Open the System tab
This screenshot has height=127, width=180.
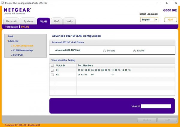28,21
